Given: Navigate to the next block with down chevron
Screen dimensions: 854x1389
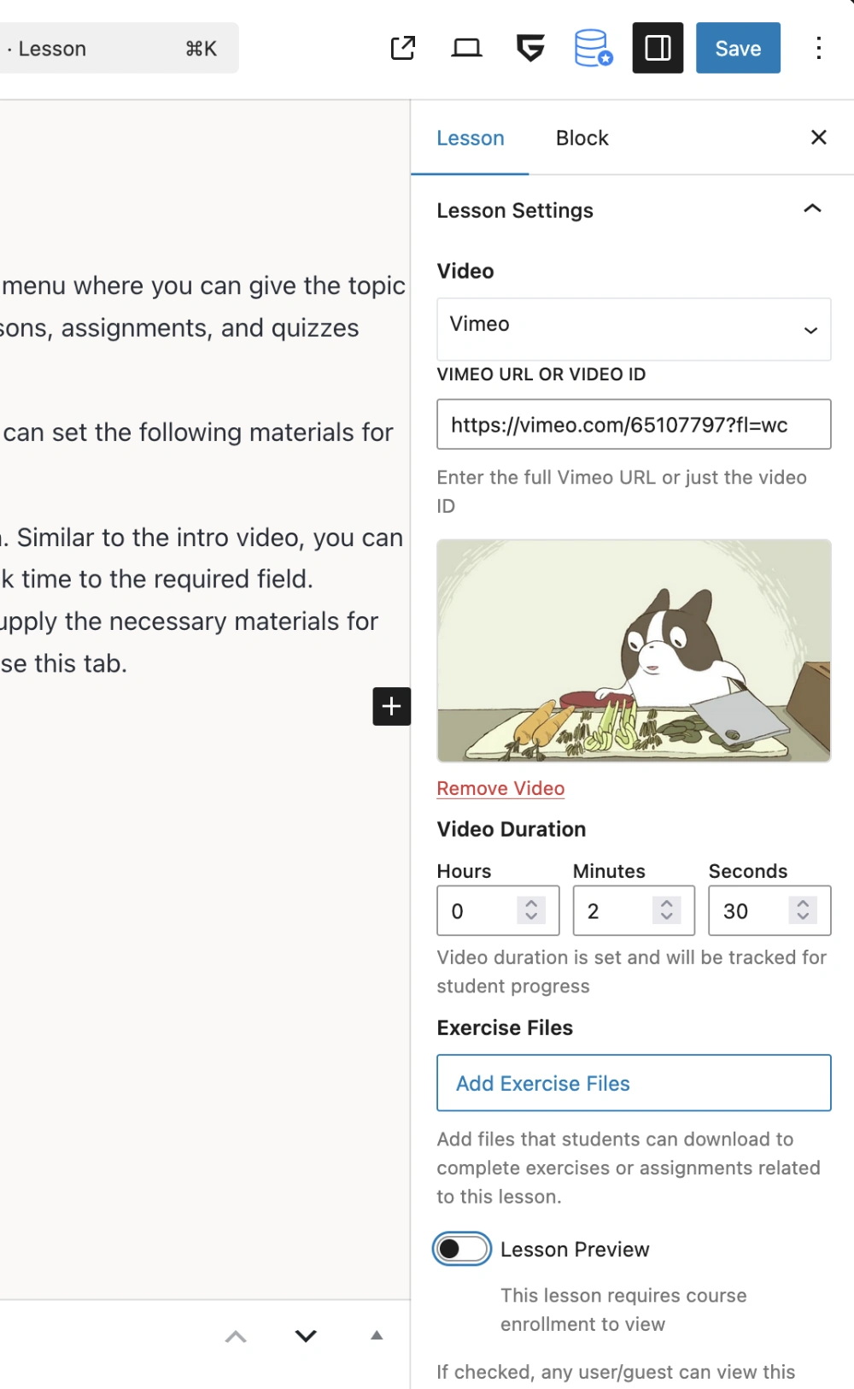Looking at the screenshot, I should pyautogui.click(x=305, y=1336).
